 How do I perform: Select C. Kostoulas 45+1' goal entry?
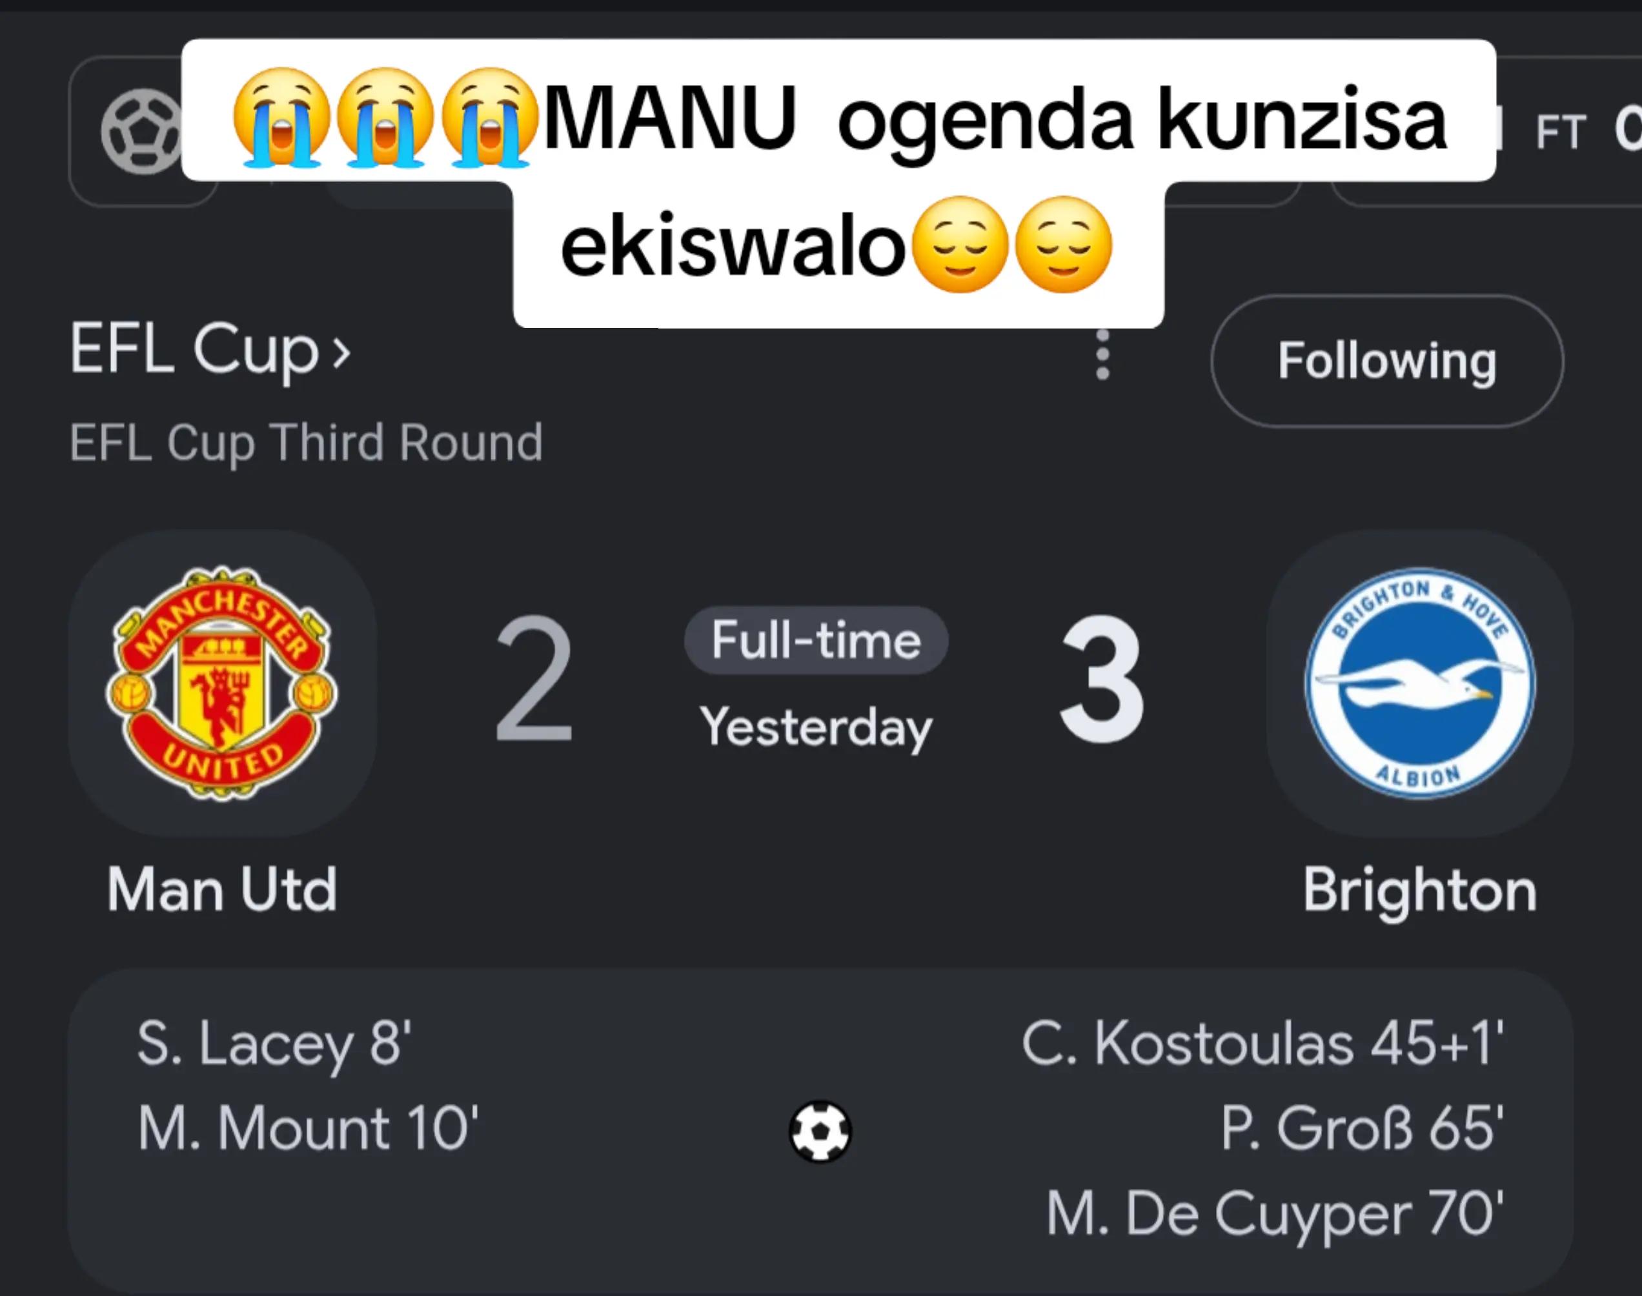click(x=1262, y=1044)
